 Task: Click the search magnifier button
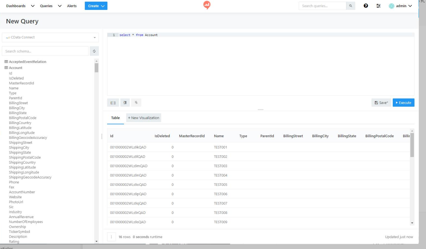point(350,6)
